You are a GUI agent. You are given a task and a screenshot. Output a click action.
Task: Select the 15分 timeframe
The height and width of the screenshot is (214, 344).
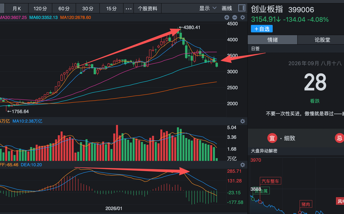112,9
